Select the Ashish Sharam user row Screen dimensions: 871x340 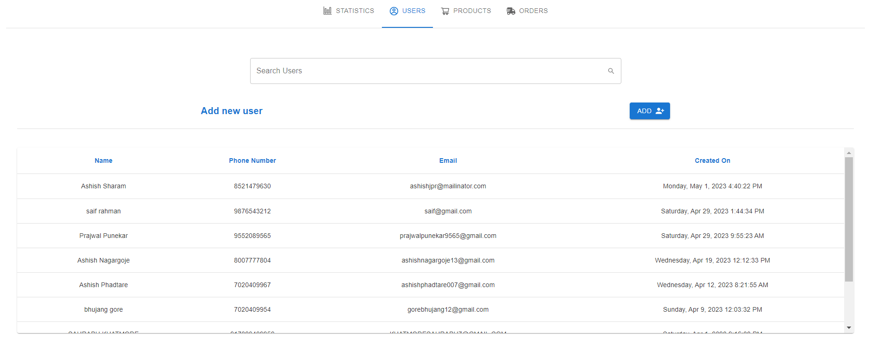click(x=103, y=186)
